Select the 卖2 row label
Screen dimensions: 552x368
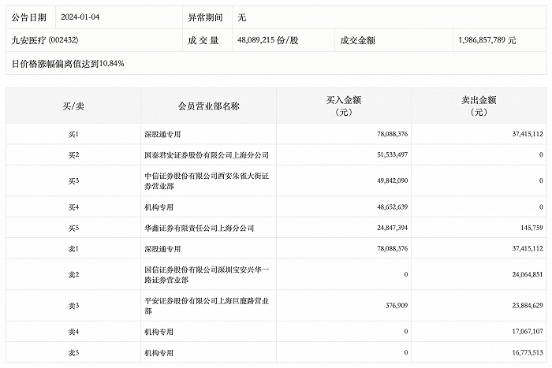point(73,275)
